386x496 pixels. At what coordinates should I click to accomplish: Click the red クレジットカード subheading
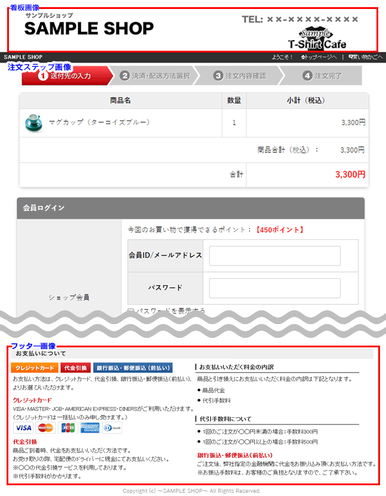32,400
